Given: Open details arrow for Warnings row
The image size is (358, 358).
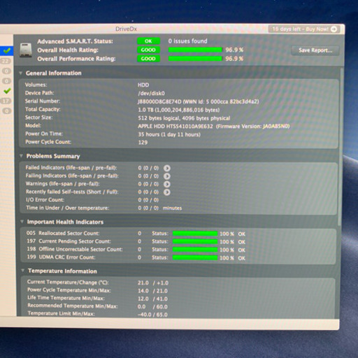Looking at the screenshot, I should [x=167, y=184].
